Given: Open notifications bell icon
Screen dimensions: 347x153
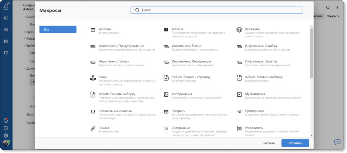Looking at the screenshot, I should pos(6,121).
